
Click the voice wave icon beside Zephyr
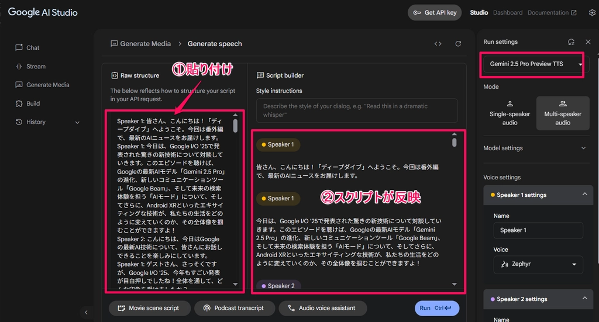[504, 264]
